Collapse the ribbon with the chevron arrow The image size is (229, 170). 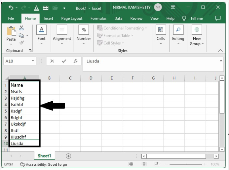pyautogui.click(x=220, y=51)
